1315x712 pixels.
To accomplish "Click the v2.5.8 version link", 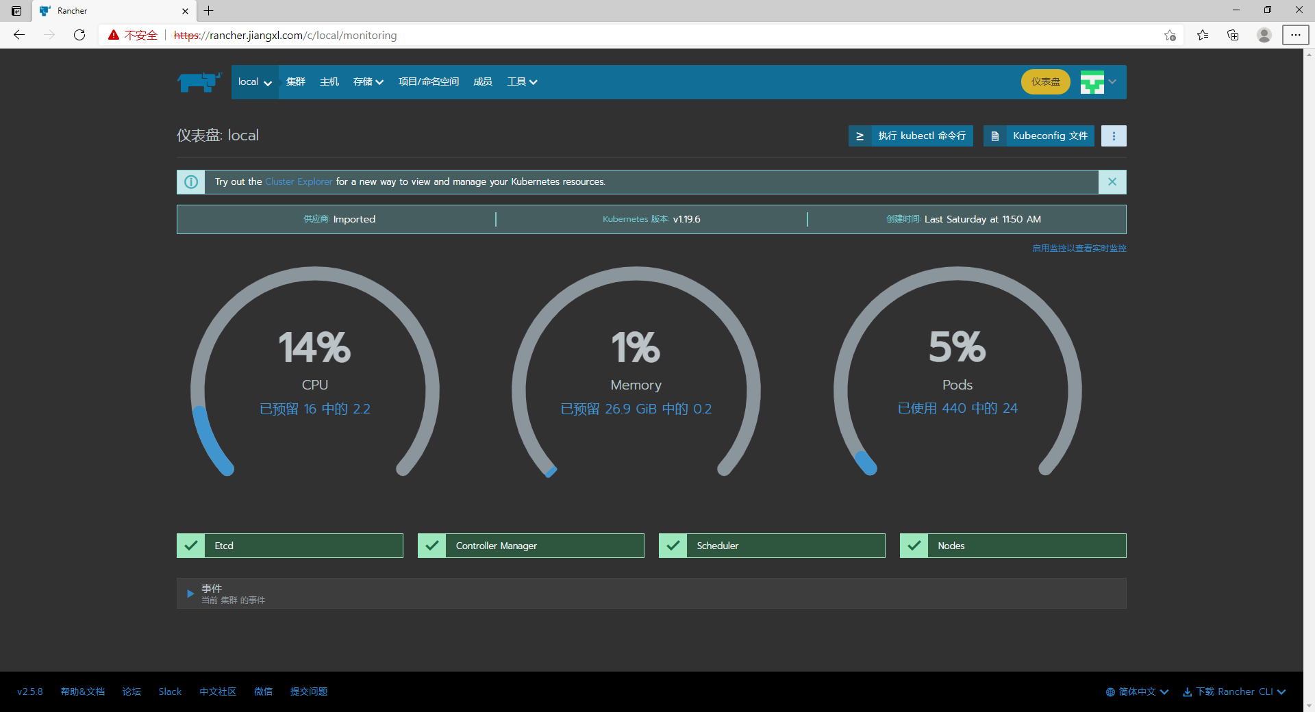I will tap(30, 691).
